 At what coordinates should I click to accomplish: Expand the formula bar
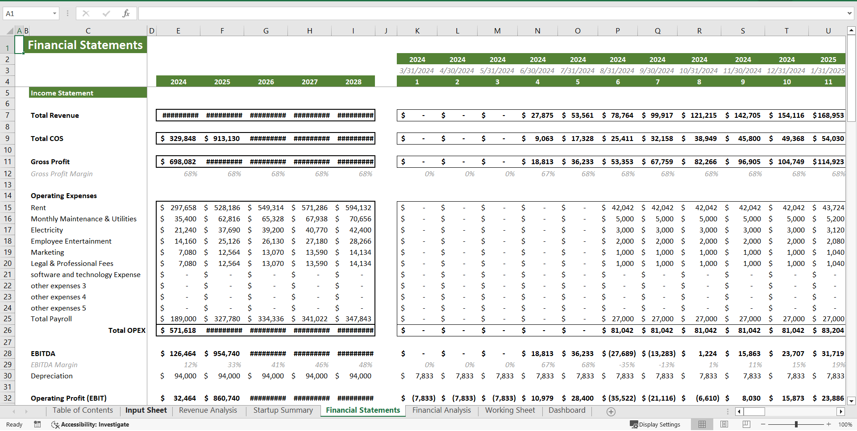pos(849,13)
